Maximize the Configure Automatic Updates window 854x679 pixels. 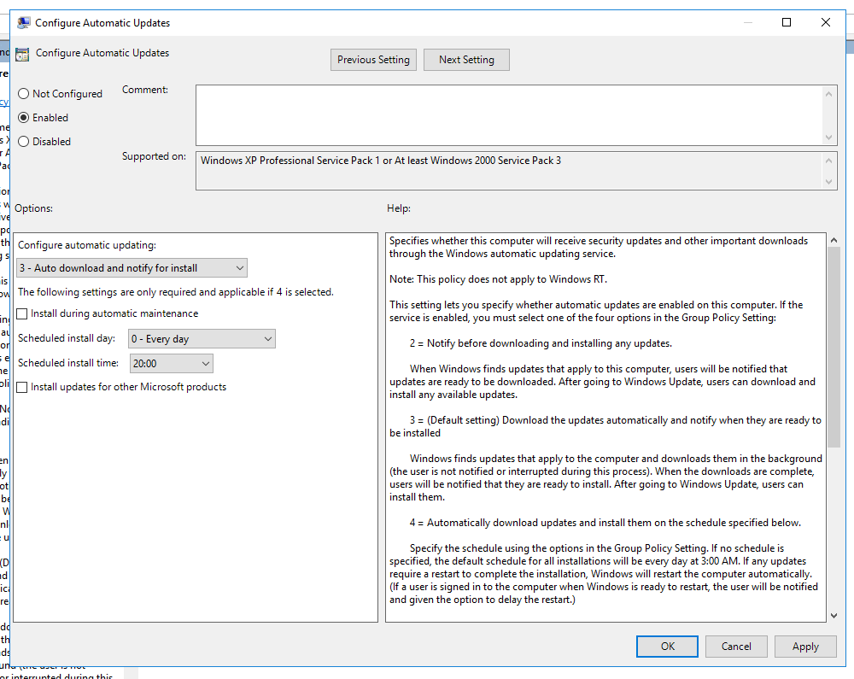coord(787,23)
